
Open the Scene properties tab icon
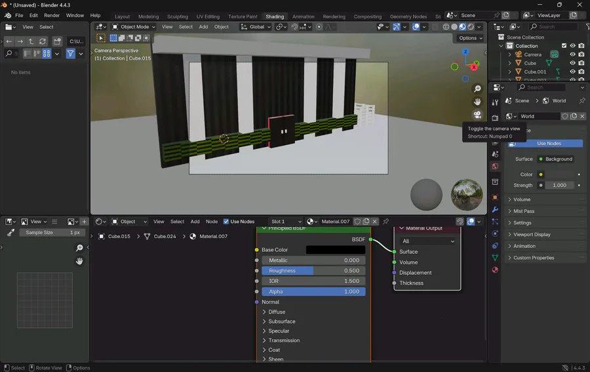(x=495, y=154)
